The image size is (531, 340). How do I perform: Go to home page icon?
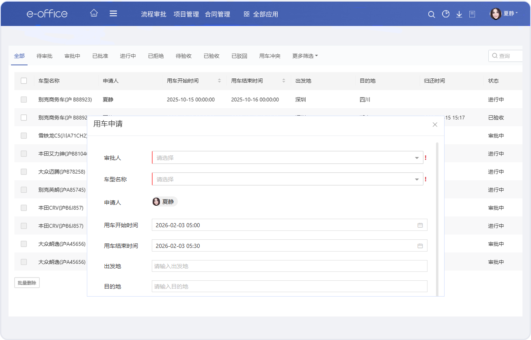click(x=94, y=13)
